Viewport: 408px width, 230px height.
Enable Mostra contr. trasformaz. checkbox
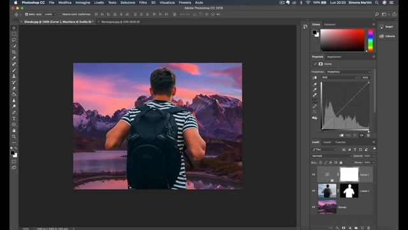(61, 14)
